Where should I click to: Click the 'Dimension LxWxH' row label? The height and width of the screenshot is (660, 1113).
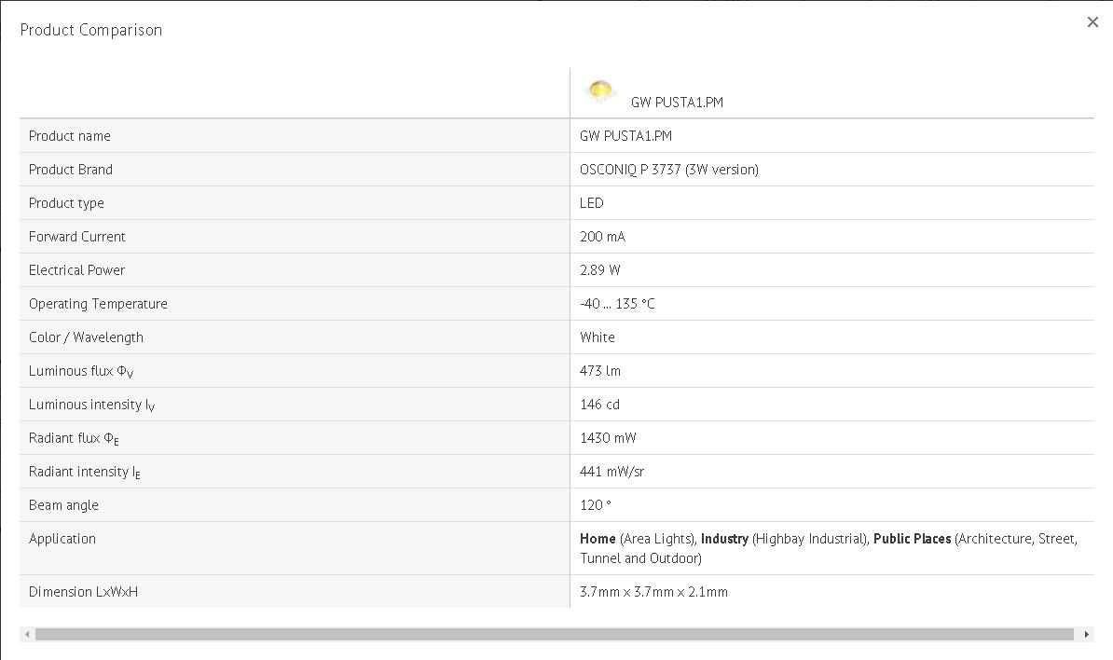click(83, 592)
